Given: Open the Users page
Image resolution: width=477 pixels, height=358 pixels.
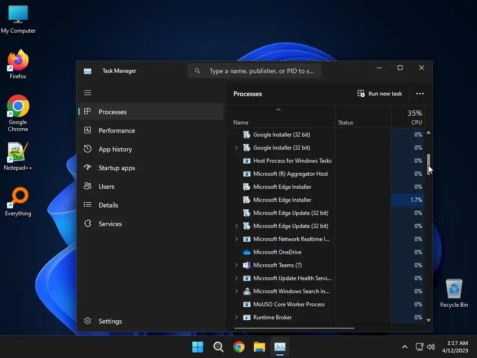Looking at the screenshot, I should click(x=151, y=186).
